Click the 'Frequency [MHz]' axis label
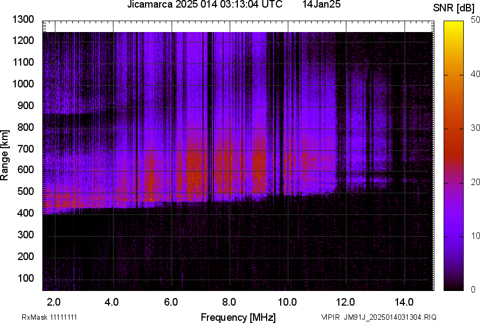480x323 pixels. 238,317
